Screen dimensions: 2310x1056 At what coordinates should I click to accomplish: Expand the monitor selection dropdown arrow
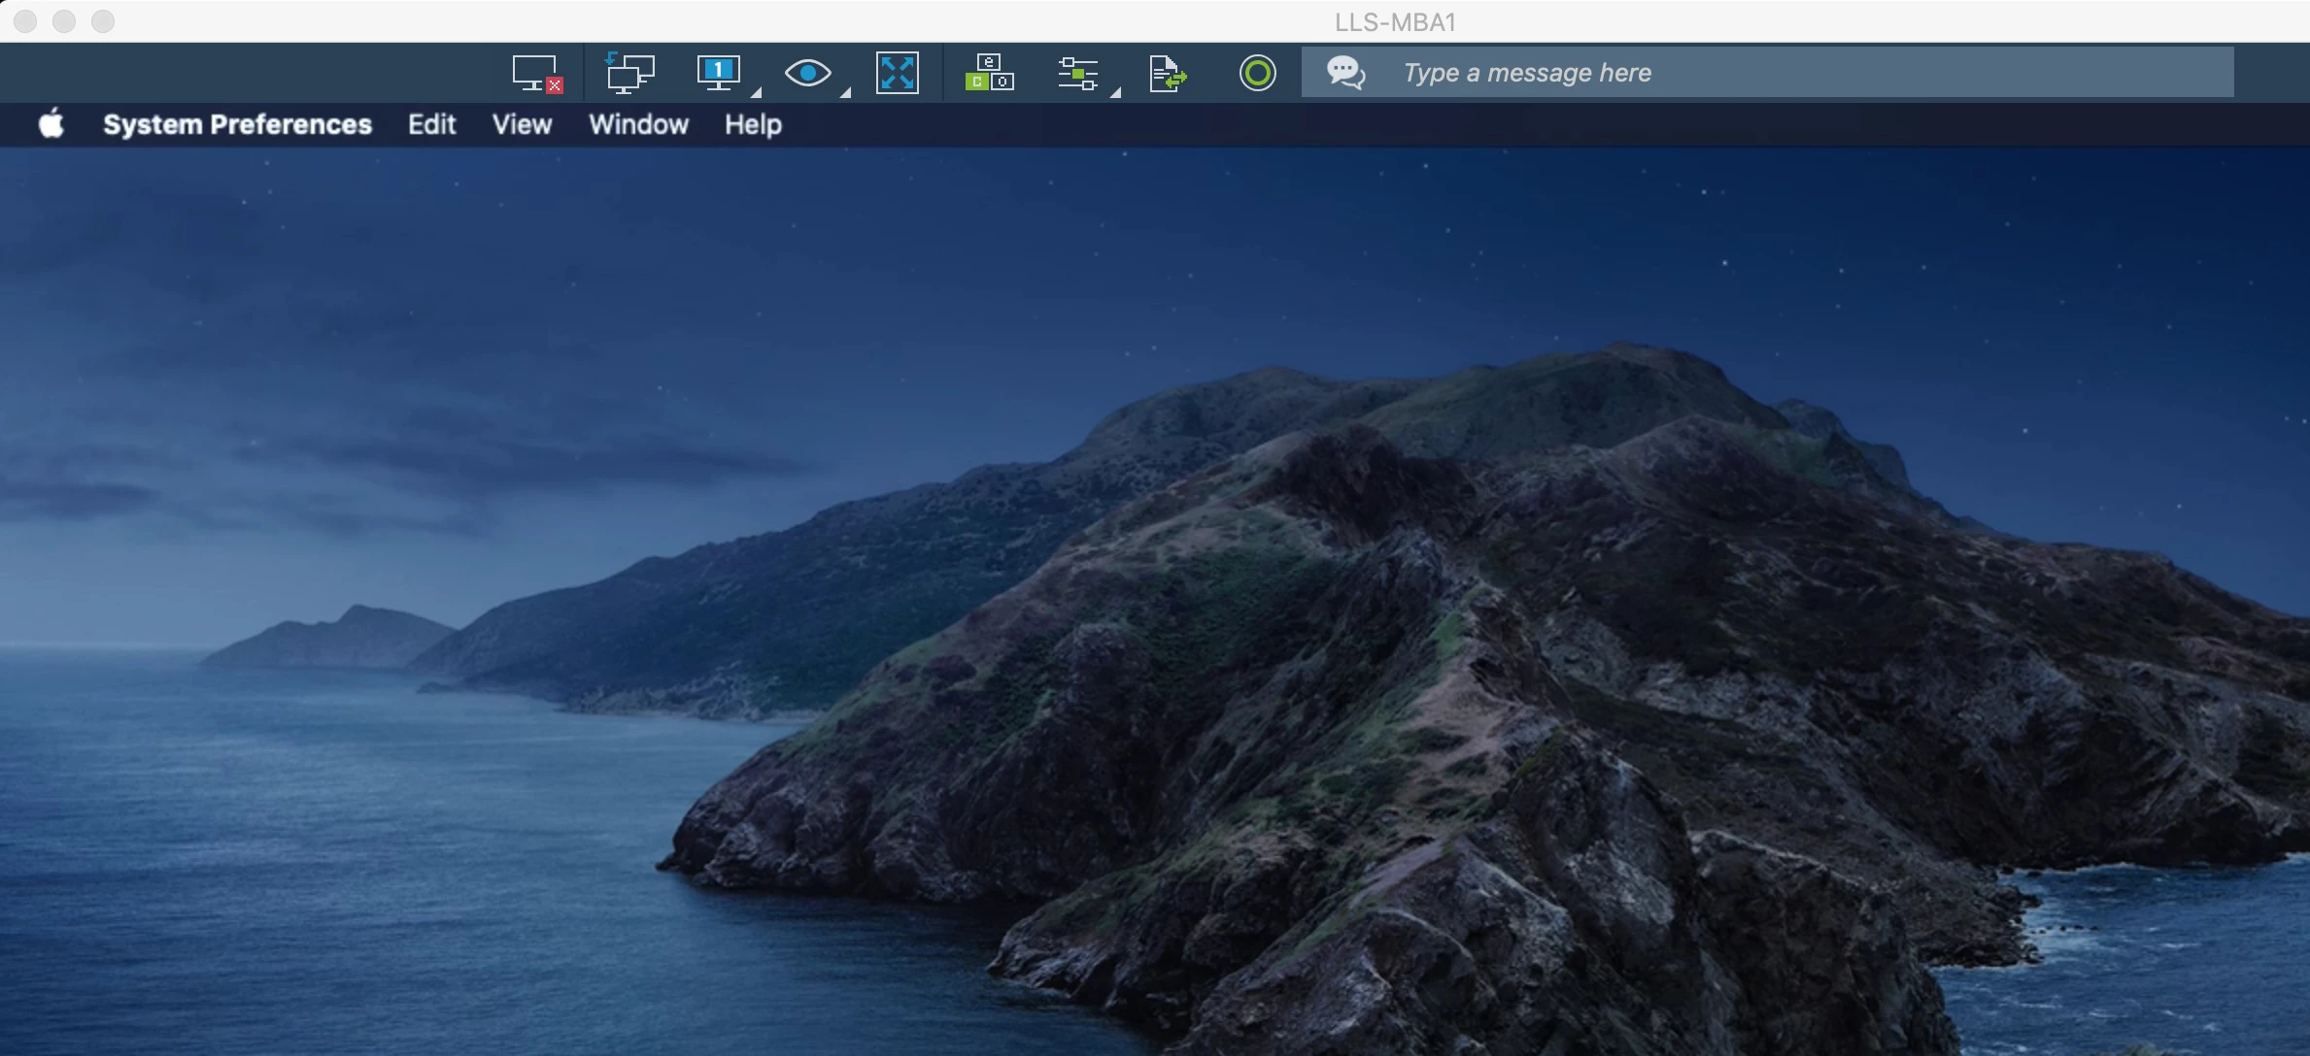[756, 91]
